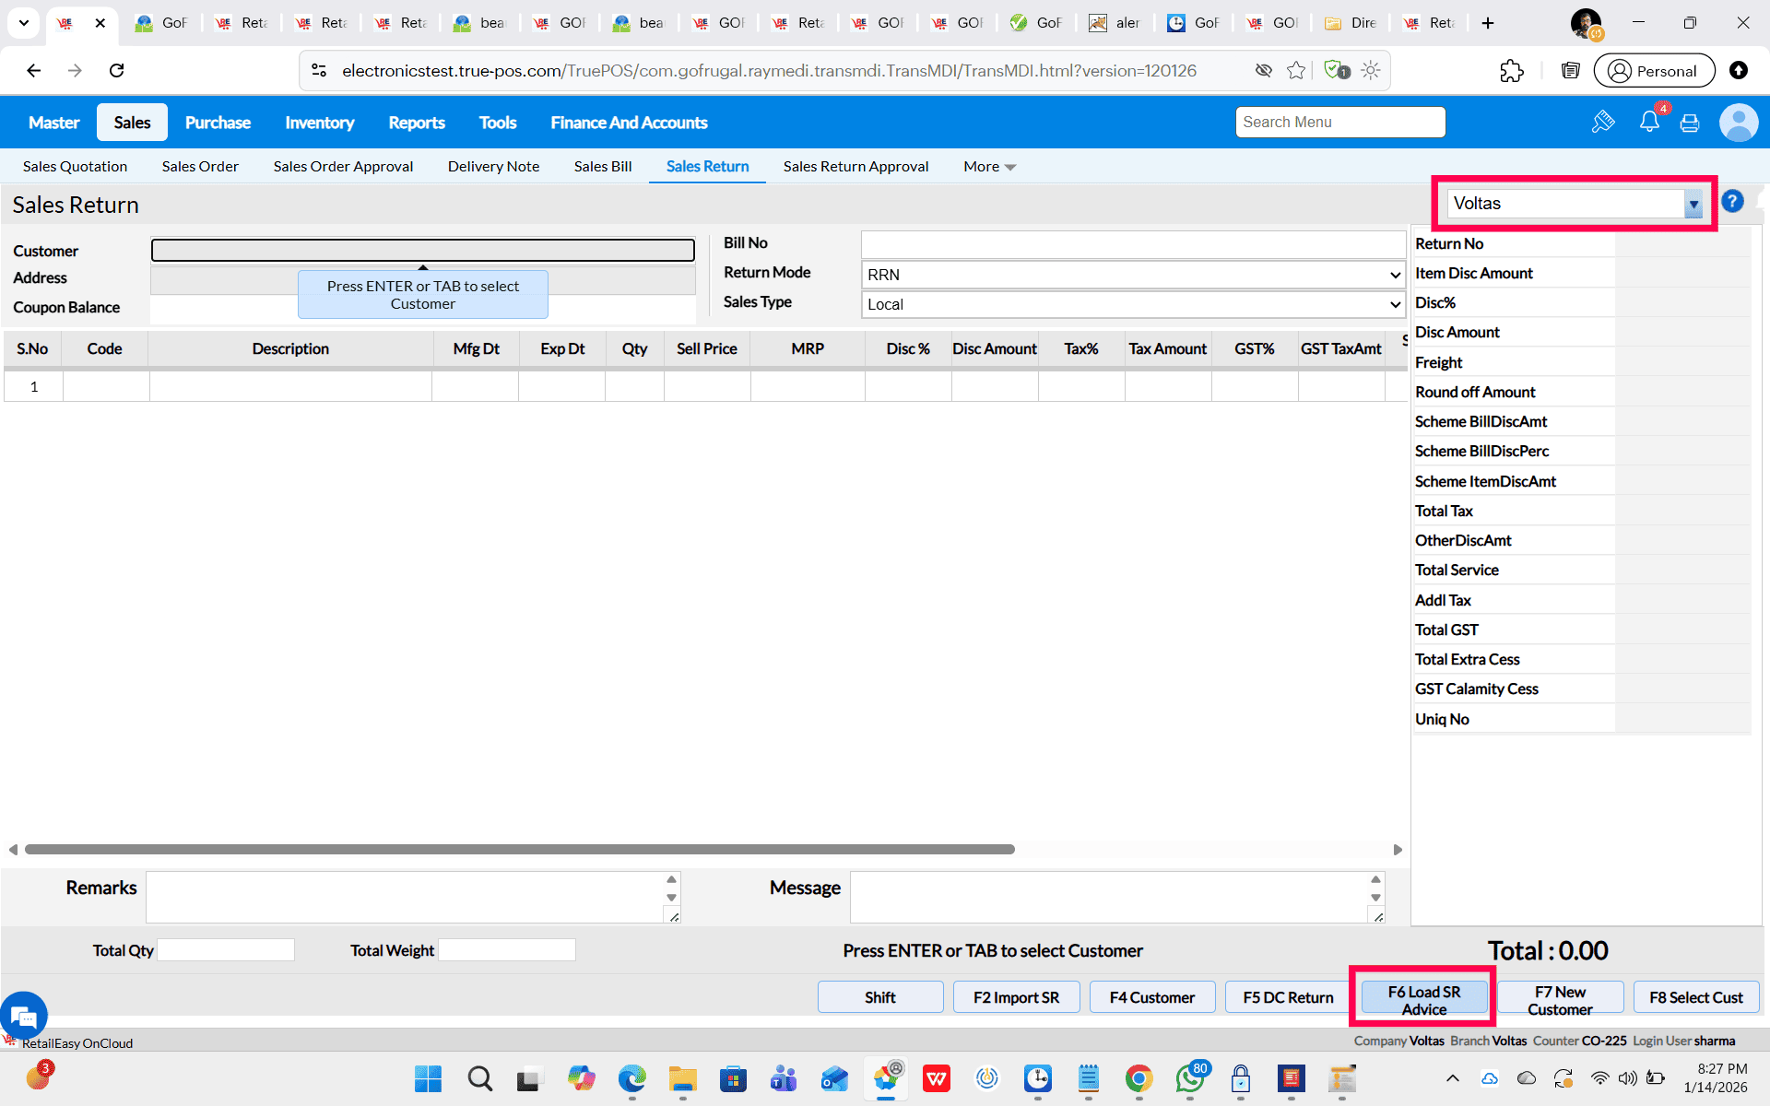Viewport: 1770px width, 1106px height.
Task: Switch to Sales Return Approval tab
Action: click(855, 167)
